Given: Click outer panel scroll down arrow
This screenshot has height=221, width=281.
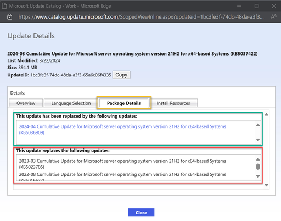Looking at the screenshot, I should (x=267, y=185).
